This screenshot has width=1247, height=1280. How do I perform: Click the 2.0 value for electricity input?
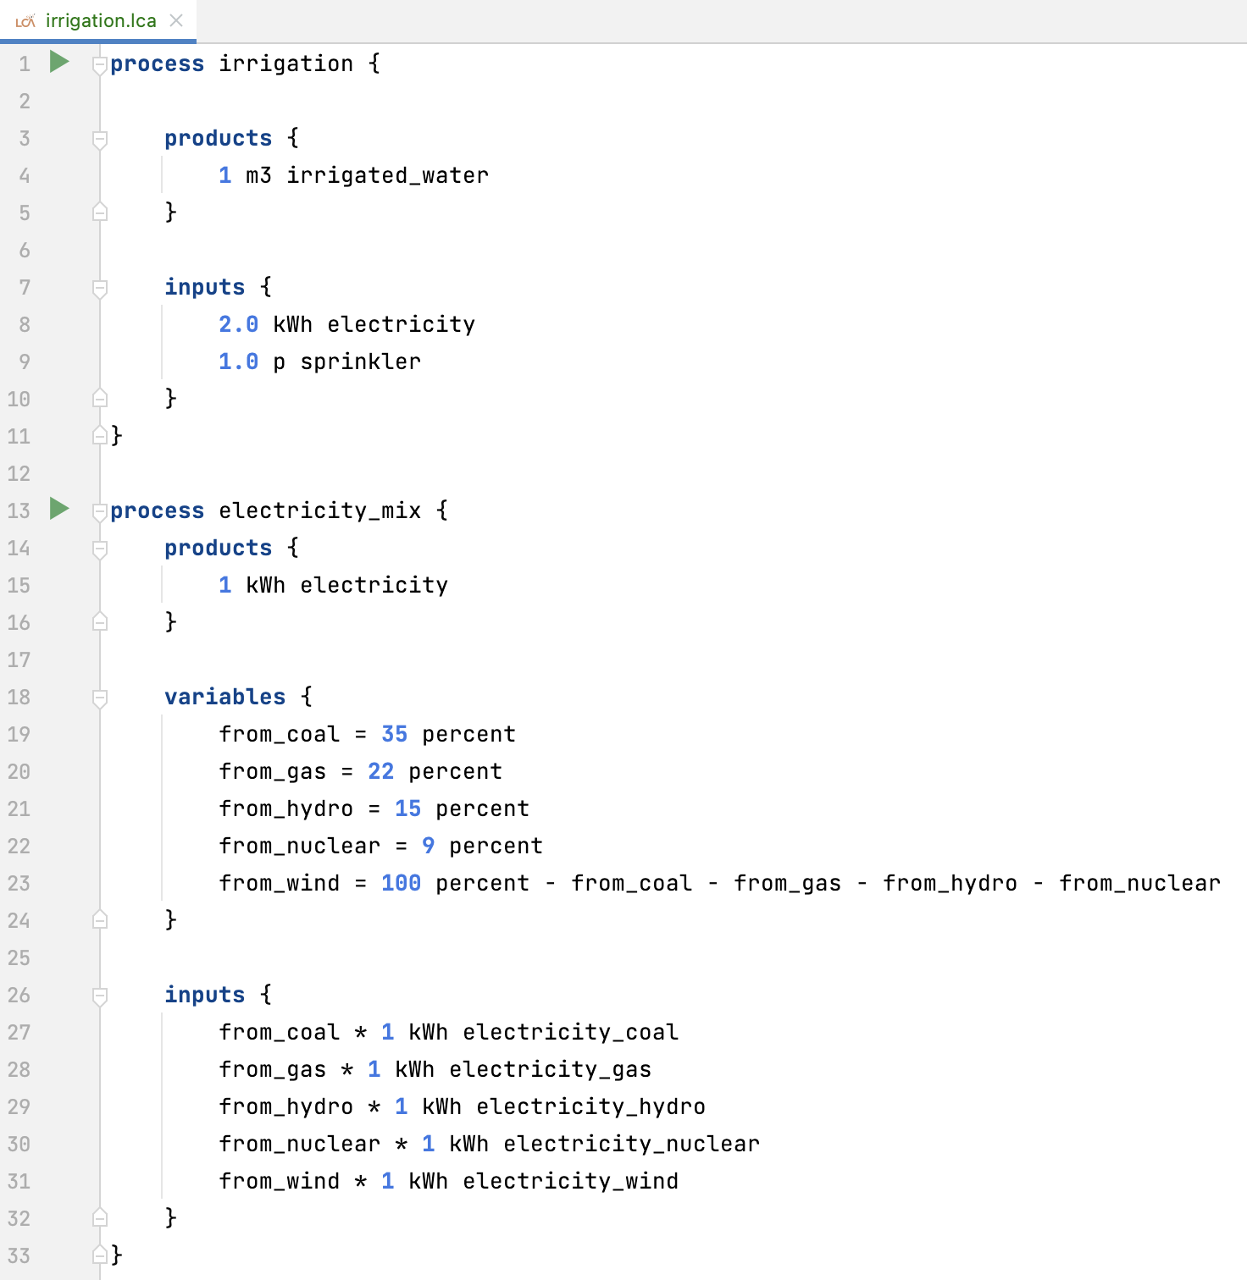coord(238,324)
